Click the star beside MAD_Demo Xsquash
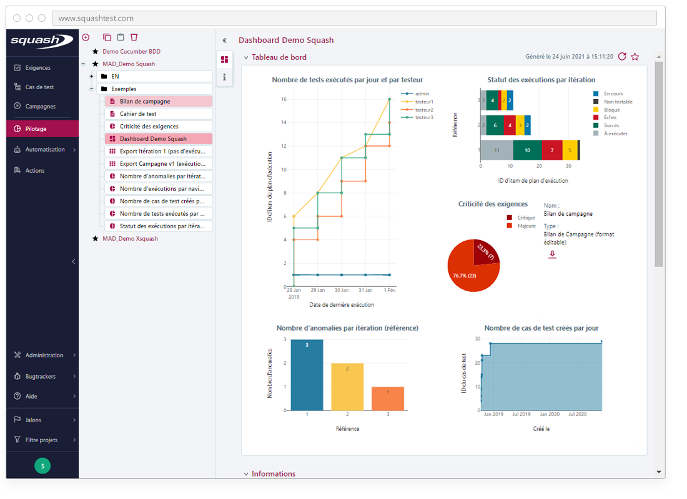 pyautogui.click(x=95, y=239)
